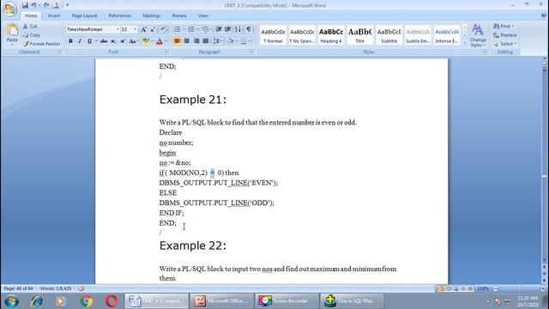Increase paragraph indent

point(228,29)
